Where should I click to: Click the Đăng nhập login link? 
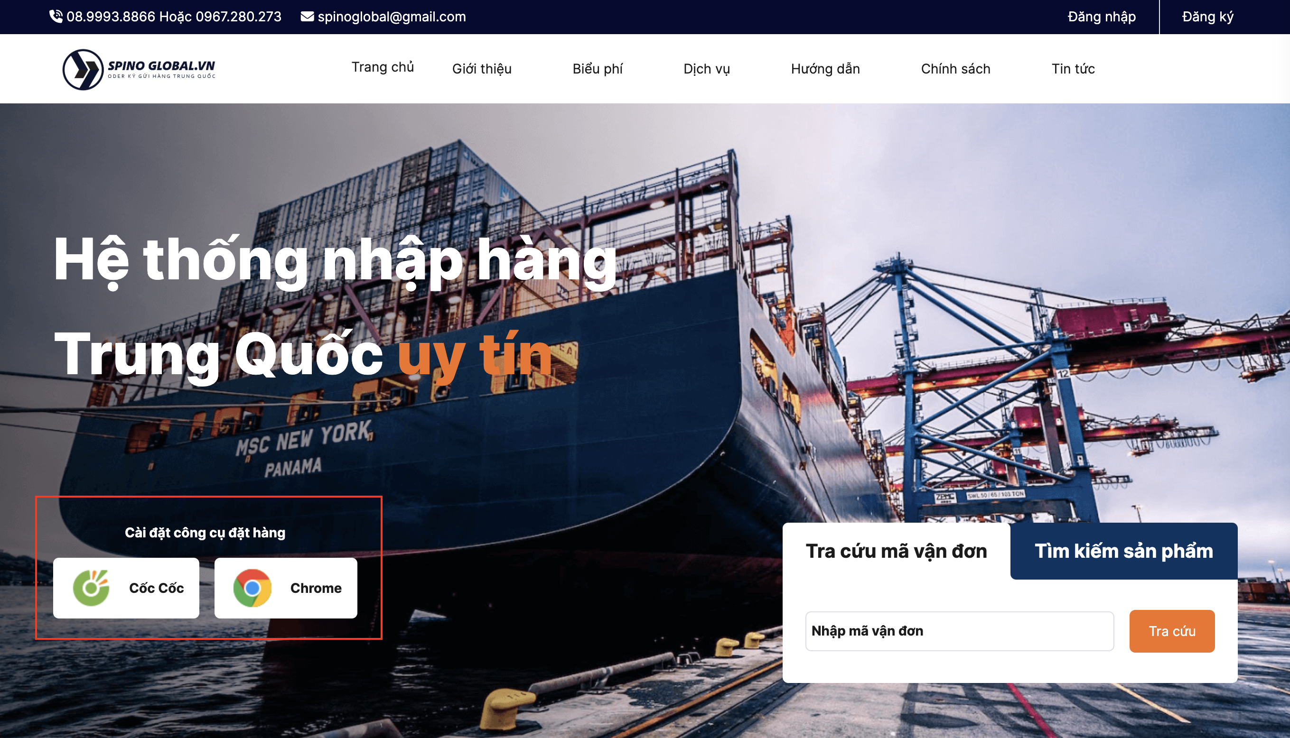(x=1102, y=17)
